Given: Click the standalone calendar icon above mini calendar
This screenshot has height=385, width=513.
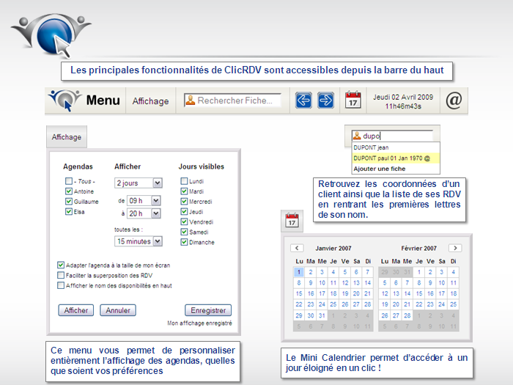Looking at the screenshot, I should tap(292, 220).
